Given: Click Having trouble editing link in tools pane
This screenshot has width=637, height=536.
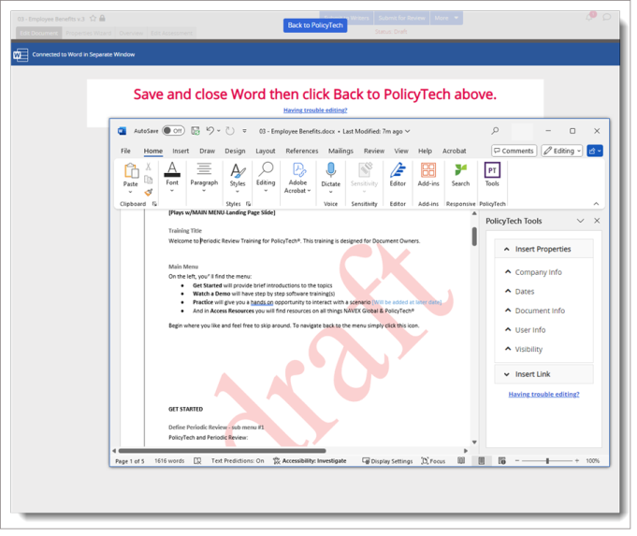Looking at the screenshot, I should (x=543, y=394).
